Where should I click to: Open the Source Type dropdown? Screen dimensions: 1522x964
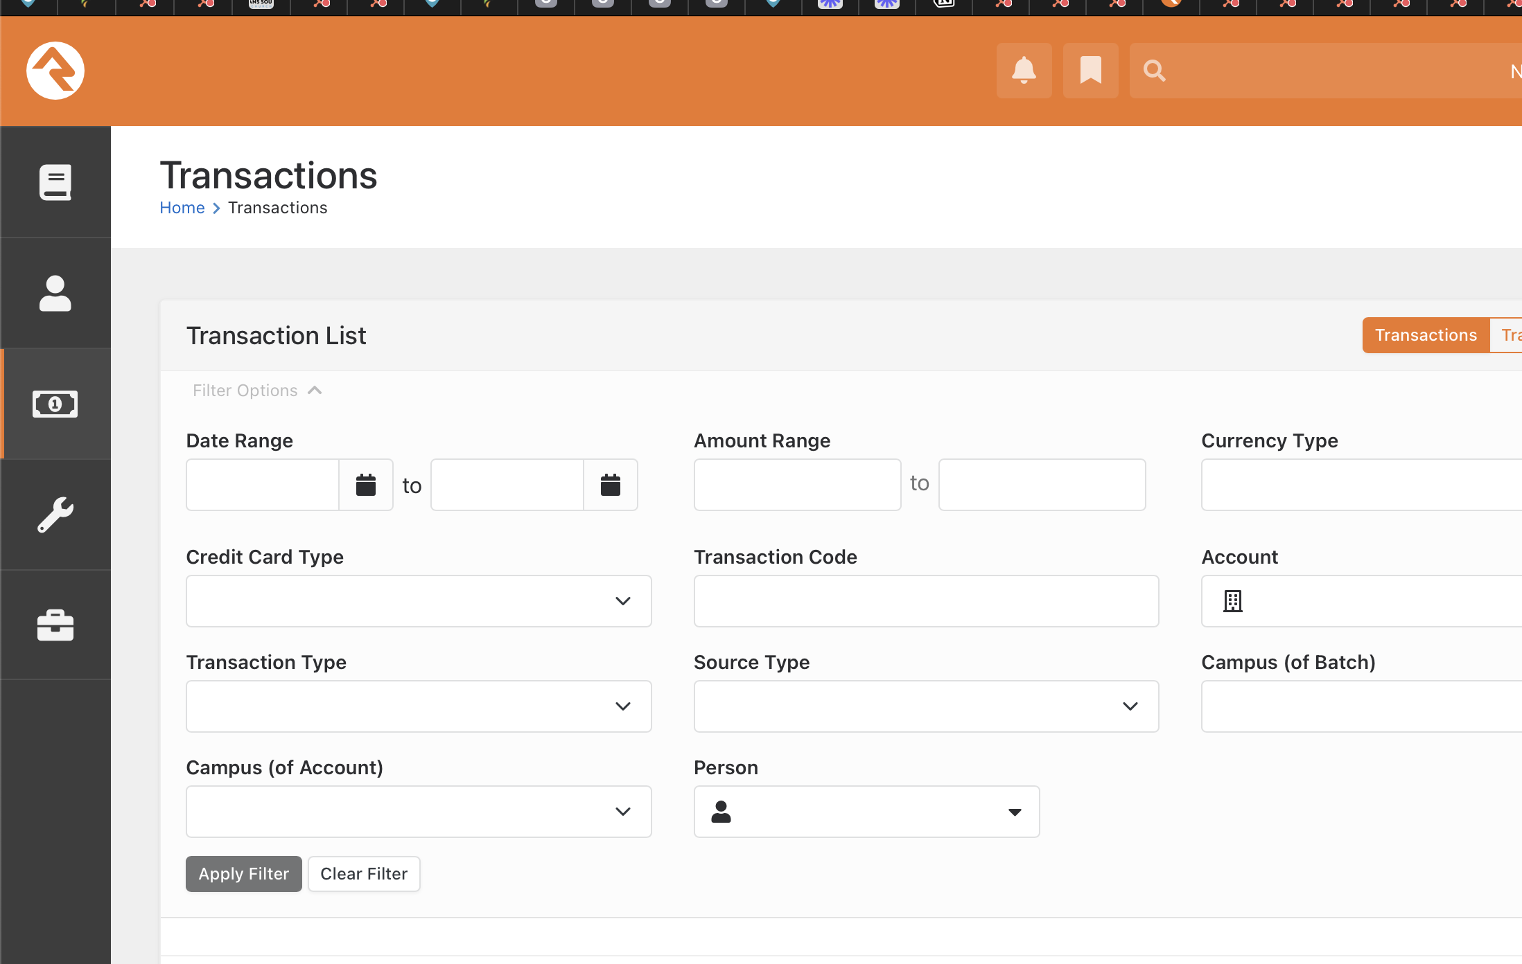pyautogui.click(x=926, y=706)
